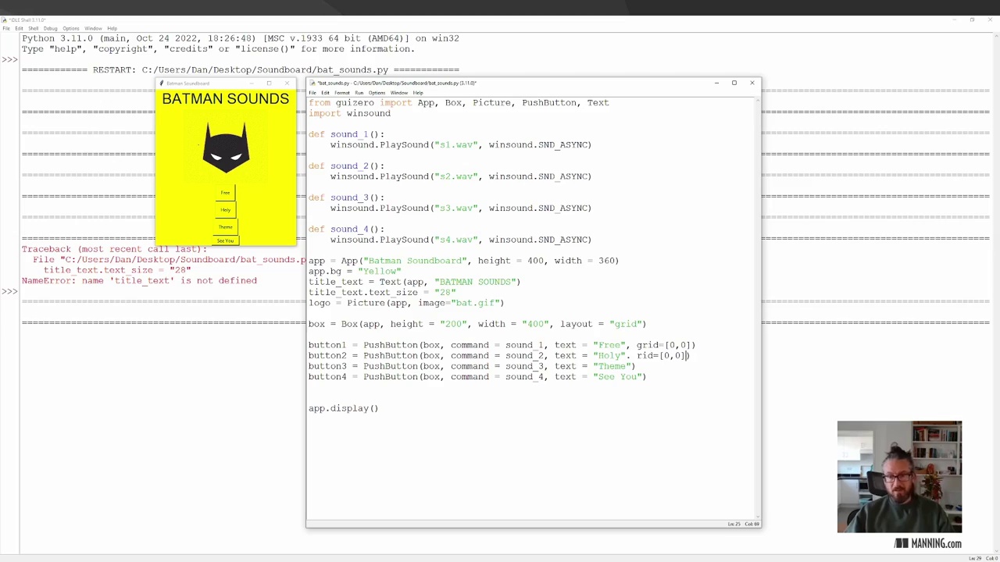Open Shell menu in IDLE Shell

point(34,29)
